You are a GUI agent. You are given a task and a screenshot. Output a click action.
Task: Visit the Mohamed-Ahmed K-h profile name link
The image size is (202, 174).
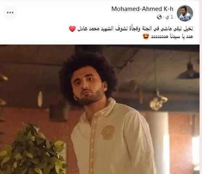142,9
